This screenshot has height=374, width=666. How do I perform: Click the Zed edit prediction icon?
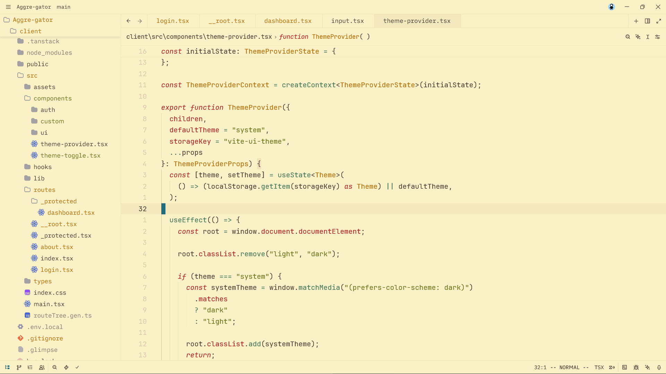click(x=612, y=367)
